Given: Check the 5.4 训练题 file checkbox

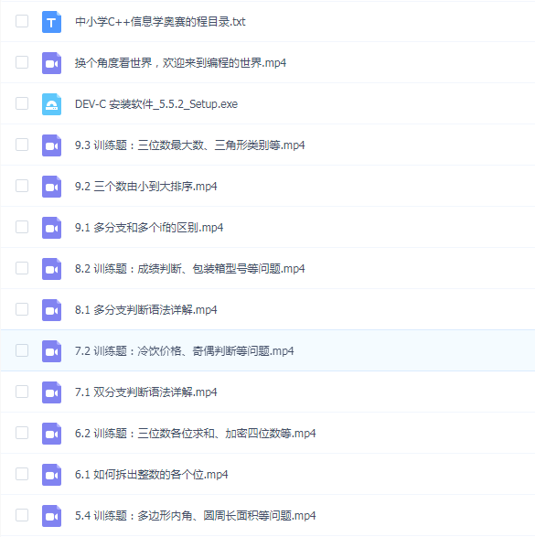Looking at the screenshot, I should pyautogui.click(x=22, y=515).
